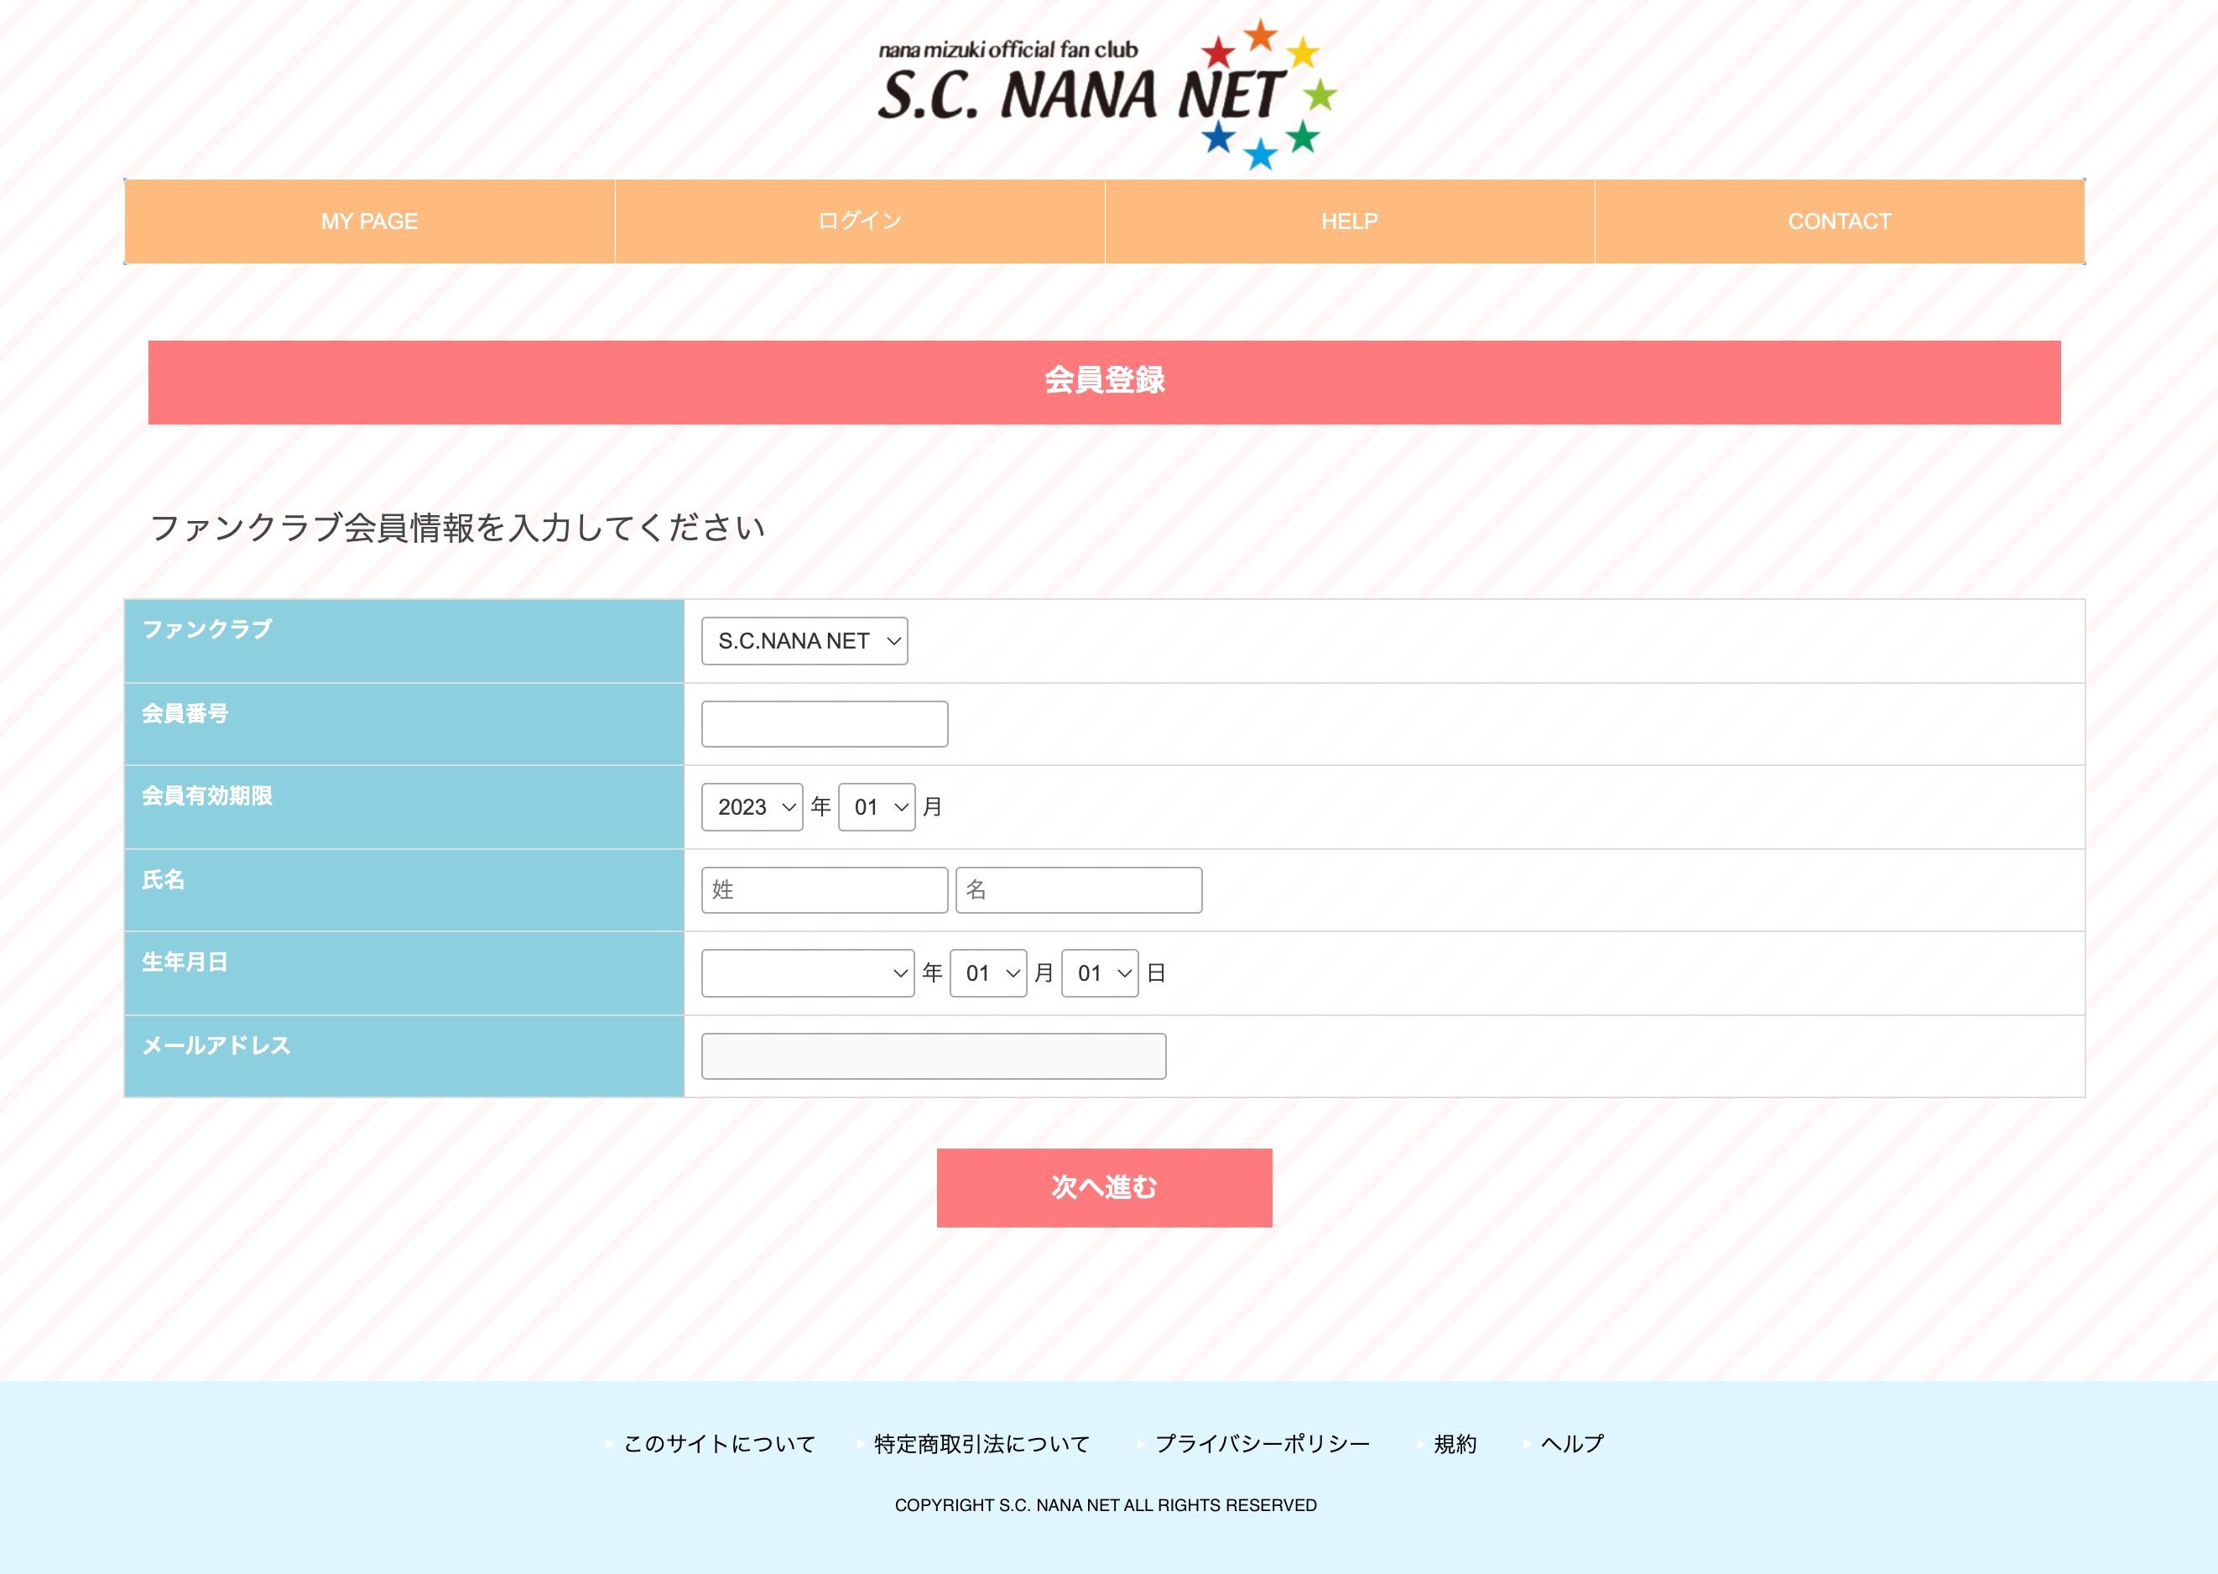Open the ファンクラブ selection dropdown

coord(804,641)
